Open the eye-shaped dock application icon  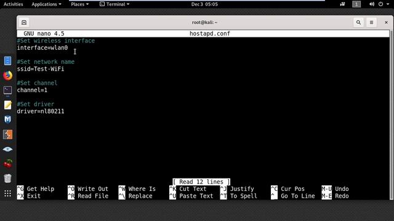tap(8, 149)
